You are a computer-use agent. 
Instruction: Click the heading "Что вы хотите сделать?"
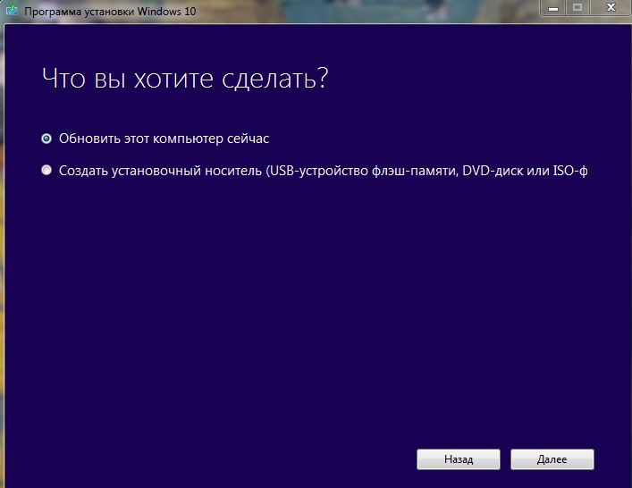point(185,78)
